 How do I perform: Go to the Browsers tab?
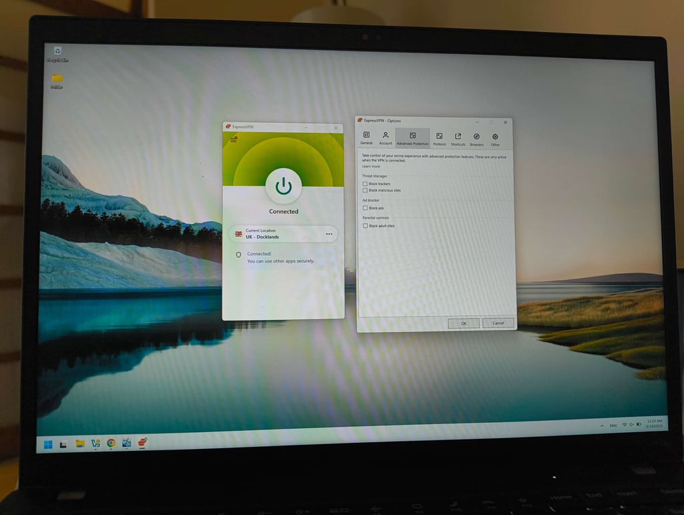pyautogui.click(x=477, y=140)
